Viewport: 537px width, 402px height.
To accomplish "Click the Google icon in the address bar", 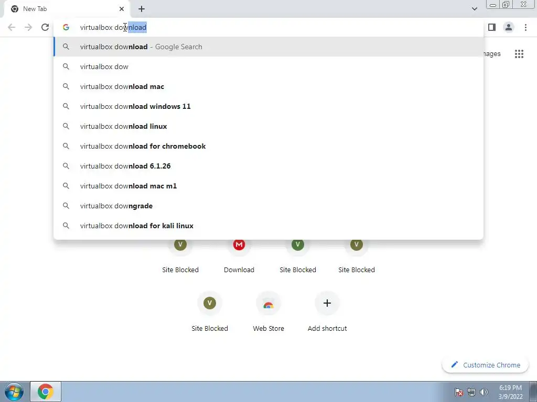I will [x=66, y=27].
